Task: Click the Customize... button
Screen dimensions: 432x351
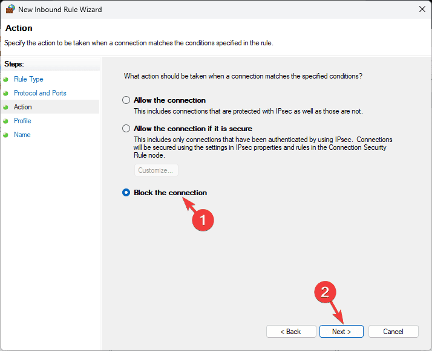Action: click(156, 170)
